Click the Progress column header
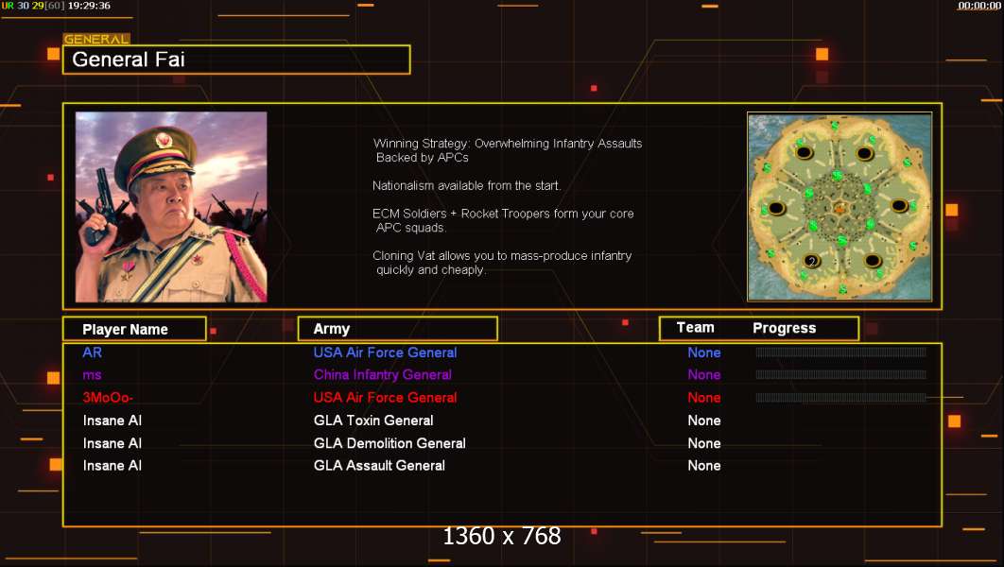Viewport: 1004px width, 567px height. [x=785, y=328]
